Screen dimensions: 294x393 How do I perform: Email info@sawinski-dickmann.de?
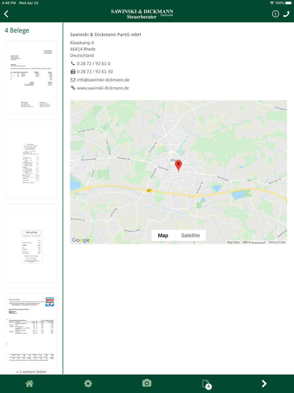pyautogui.click(x=103, y=80)
